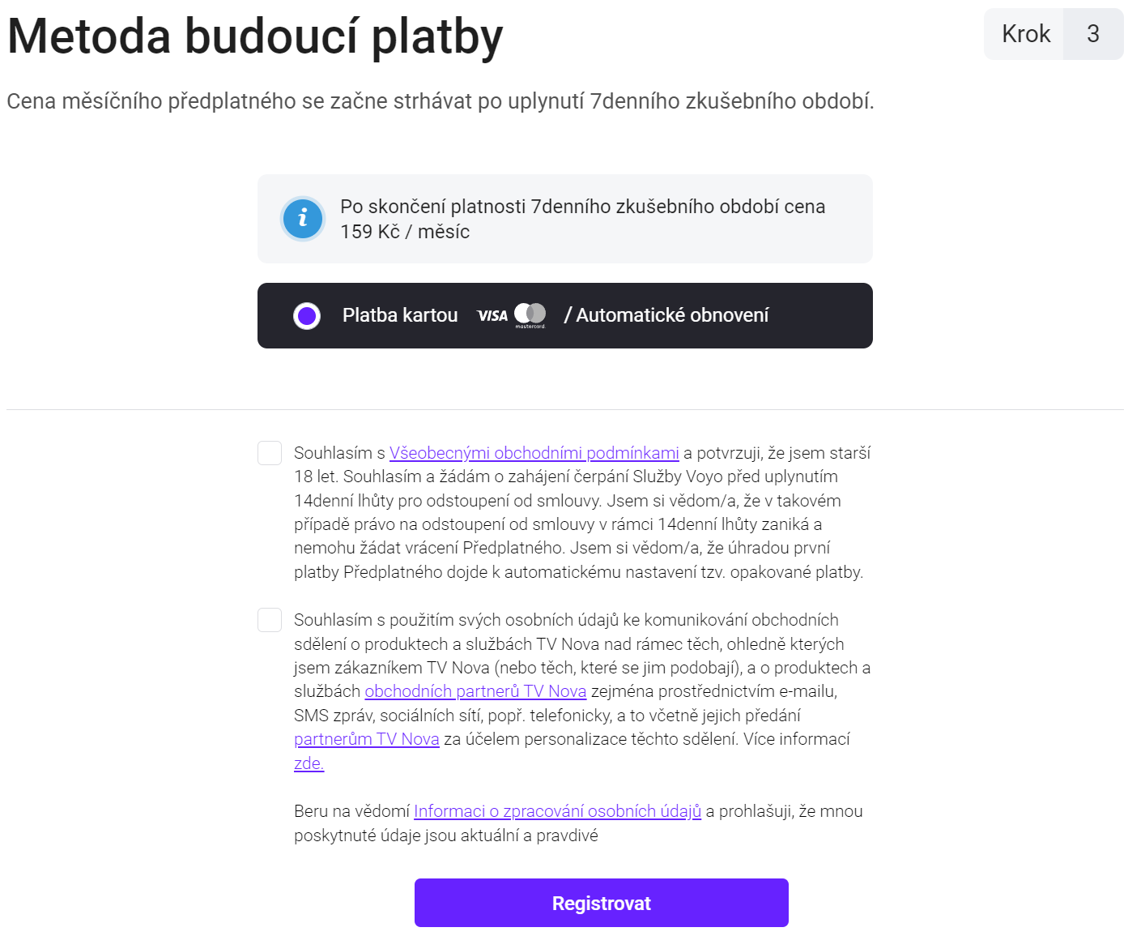Click the 'zde.' more information link
The width and height of the screenshot is (1128, 936).
tap(309, 763)
